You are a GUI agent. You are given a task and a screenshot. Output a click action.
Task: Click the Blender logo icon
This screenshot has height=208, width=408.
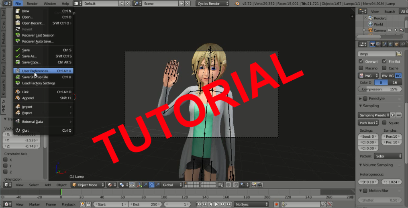point(237,4)
